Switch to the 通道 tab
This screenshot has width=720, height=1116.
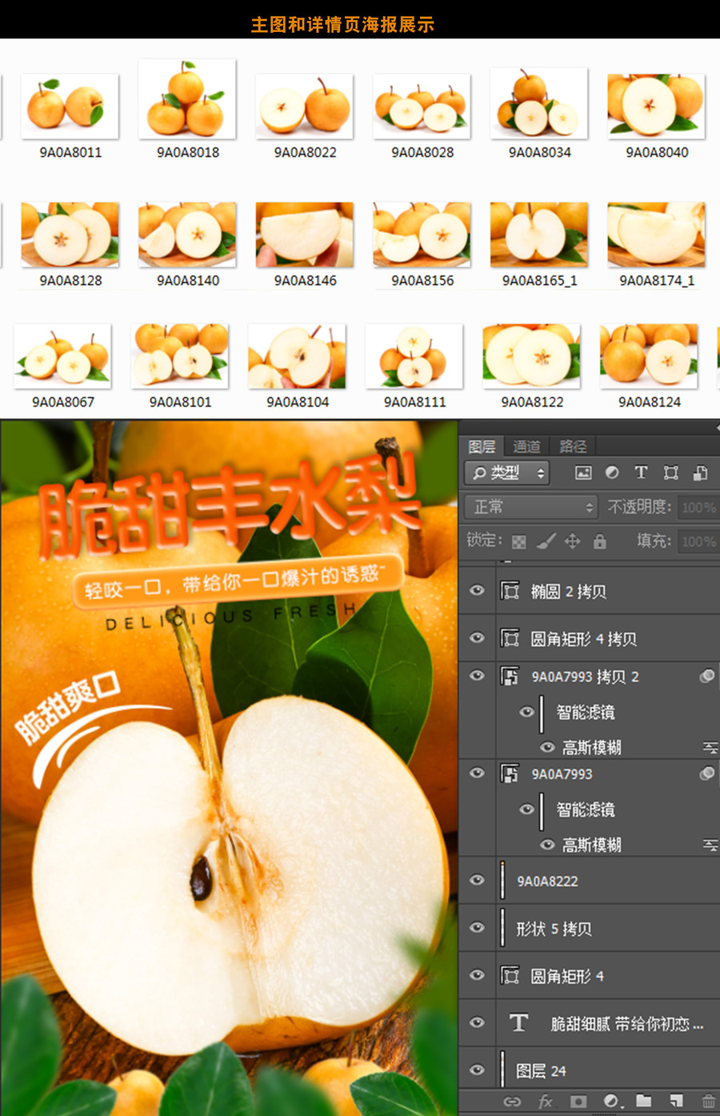[526, 447]
